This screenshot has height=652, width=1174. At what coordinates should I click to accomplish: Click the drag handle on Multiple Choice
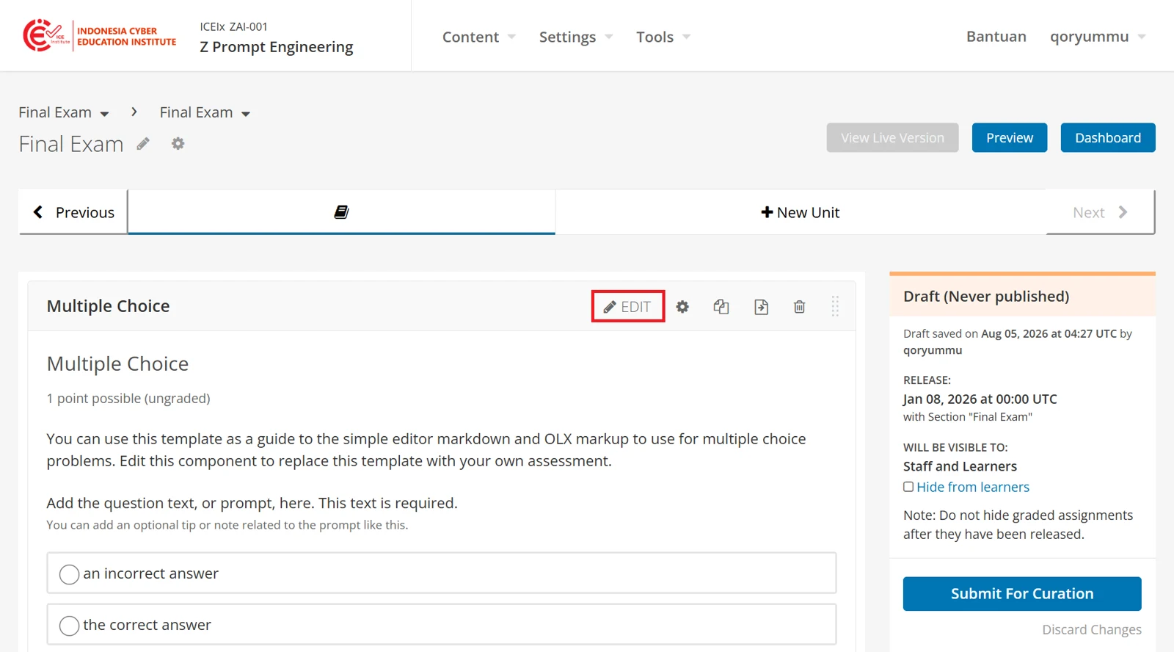click(835, 306)
